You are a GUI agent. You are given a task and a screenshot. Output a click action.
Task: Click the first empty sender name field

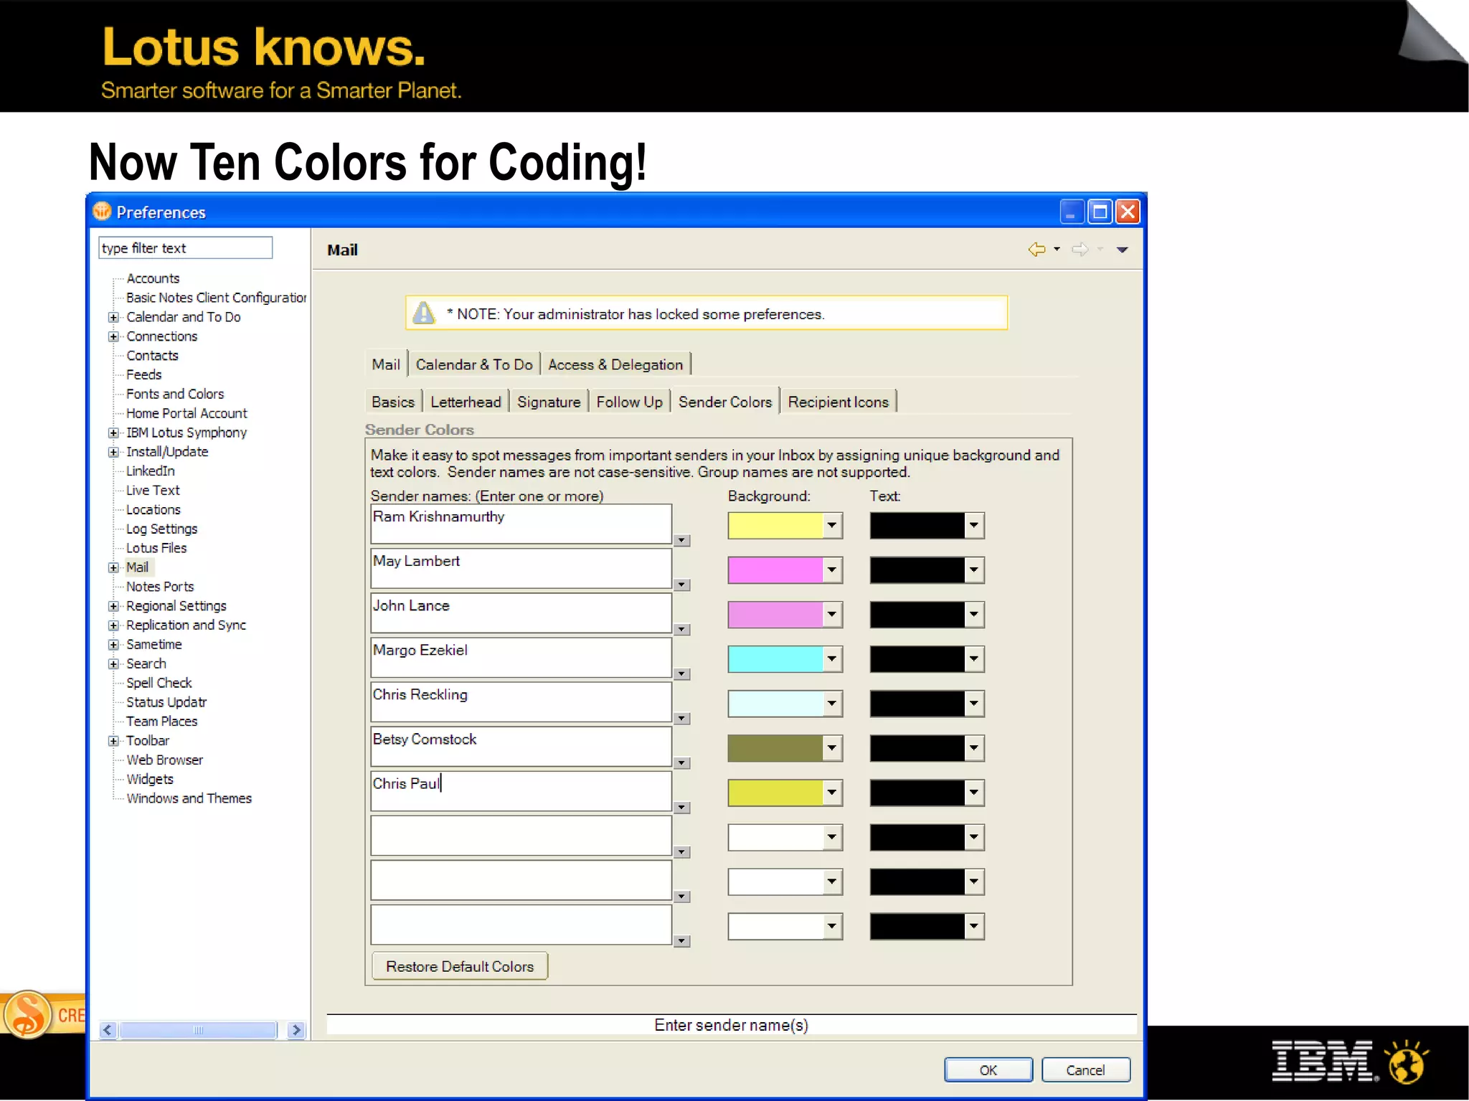coord(521,835)
